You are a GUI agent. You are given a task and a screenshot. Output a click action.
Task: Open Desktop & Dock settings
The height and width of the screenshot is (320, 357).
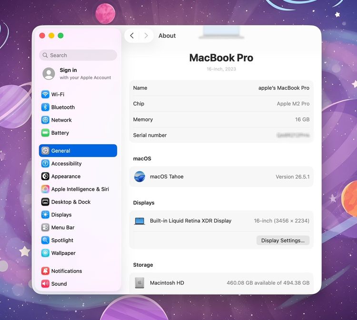point(78,202)
